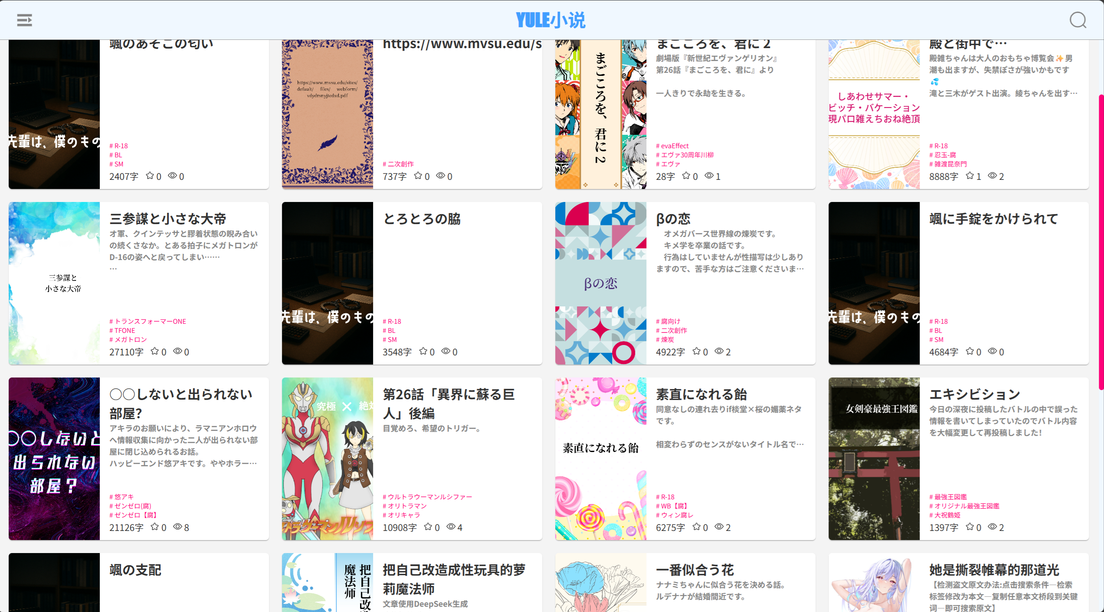Click star icon on 三参謀と小さな大帝 card
1104x612 pixels.
(x=154, y=351)
